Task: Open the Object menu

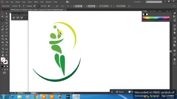Action: click(x=18, y=2)
